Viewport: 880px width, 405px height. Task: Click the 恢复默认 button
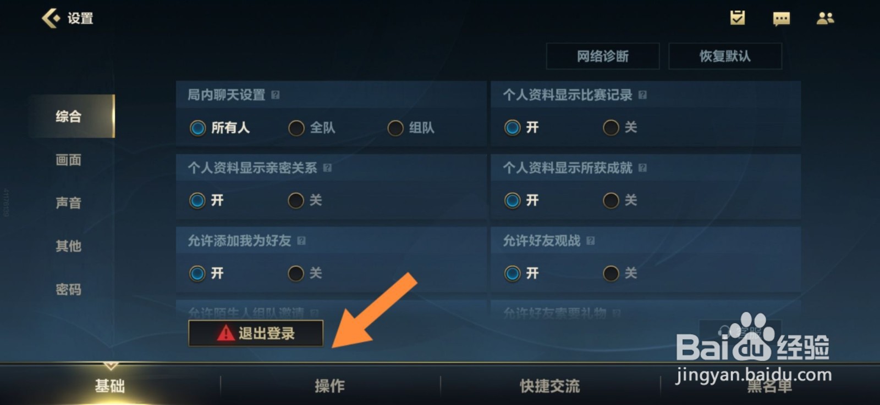[x=725, y=56]
